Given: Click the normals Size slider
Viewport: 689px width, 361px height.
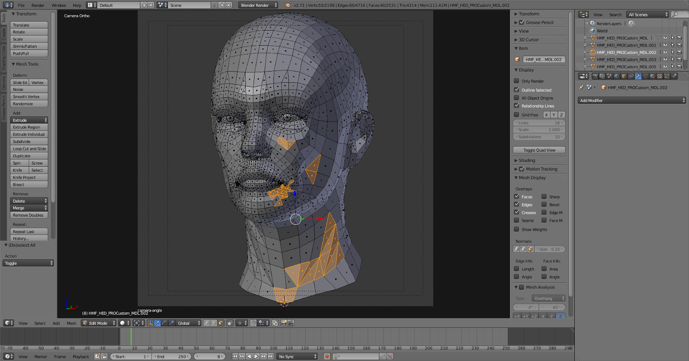Looking at the screenshot, I should tap(550, 249).
